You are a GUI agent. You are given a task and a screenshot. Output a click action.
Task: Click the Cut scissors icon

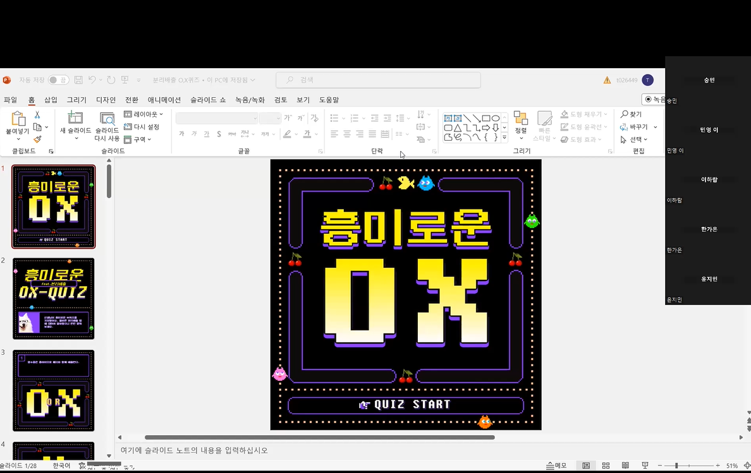[x=37, y=115]
